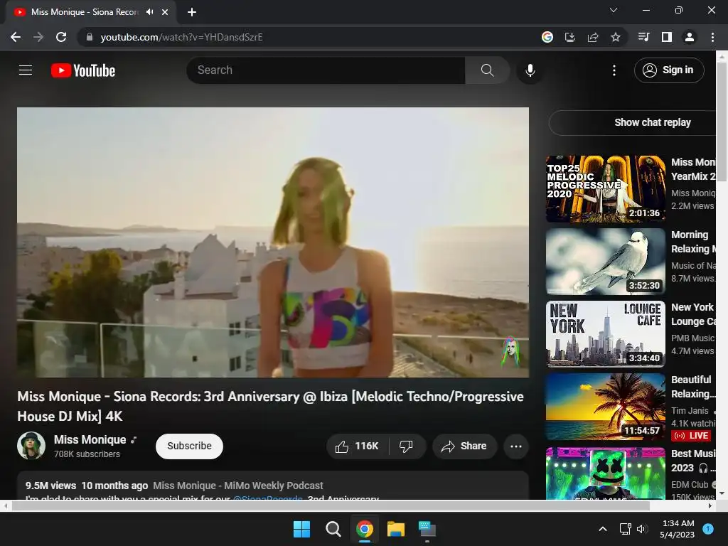Open Top25 Melodic Progressive 2020 thumbnail
Viewport: 728px width, 546px height.
click(x=606, y=189)
